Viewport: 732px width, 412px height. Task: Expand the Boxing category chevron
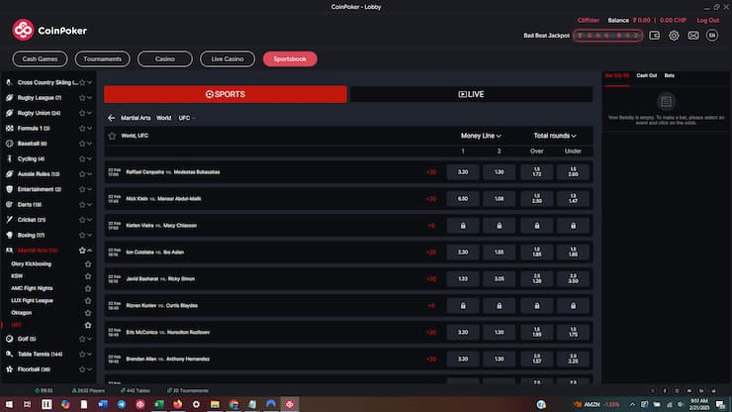point(90,236)
